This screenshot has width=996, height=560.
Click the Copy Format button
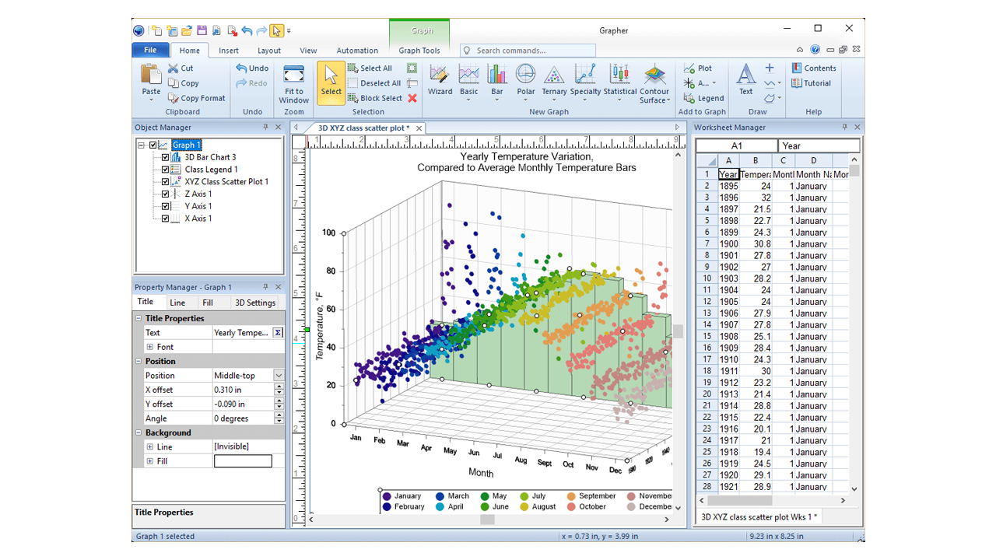(196, 99)
